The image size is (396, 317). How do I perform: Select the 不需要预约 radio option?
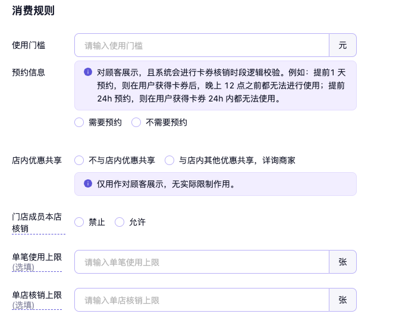(x=136, y=122)
